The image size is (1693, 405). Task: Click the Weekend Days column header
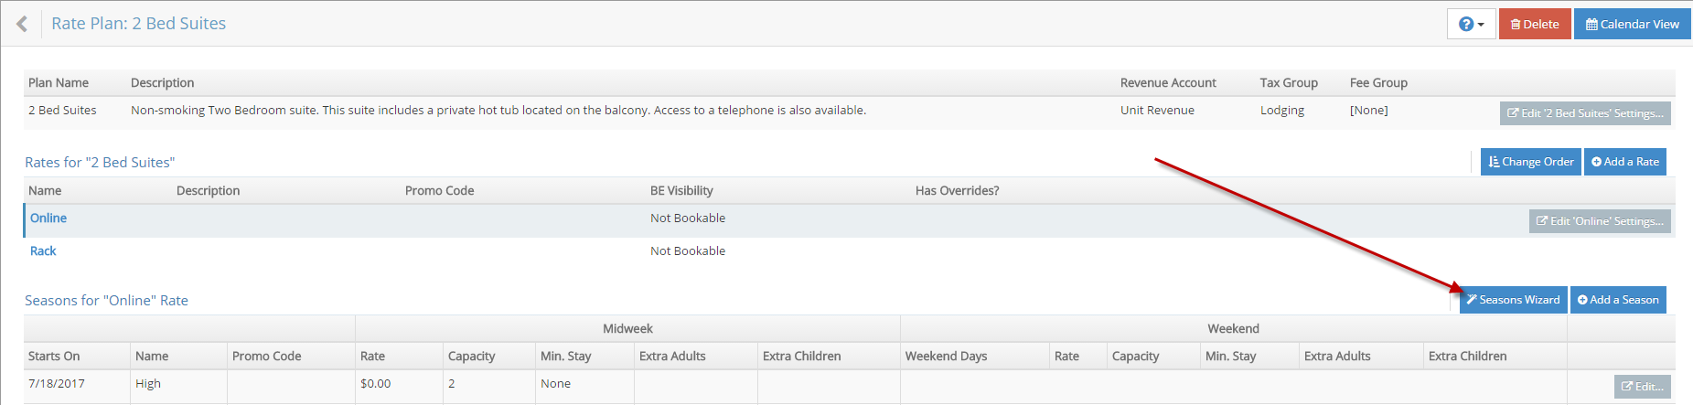(946, 357)
